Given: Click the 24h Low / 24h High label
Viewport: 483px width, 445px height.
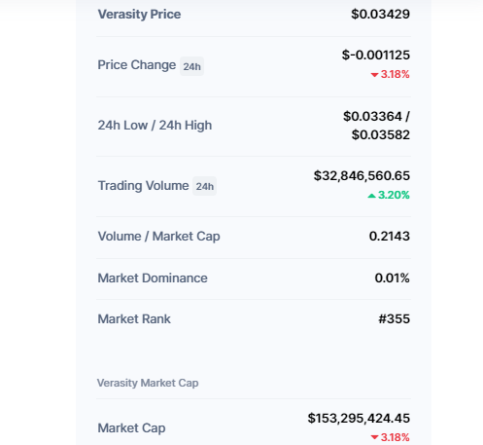Looking at the screenshot, I should click(x=155, y=126).
